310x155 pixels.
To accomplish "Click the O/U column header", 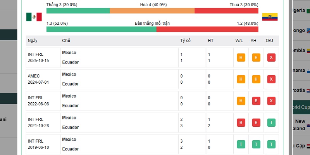I will click(x=269, y=41).
